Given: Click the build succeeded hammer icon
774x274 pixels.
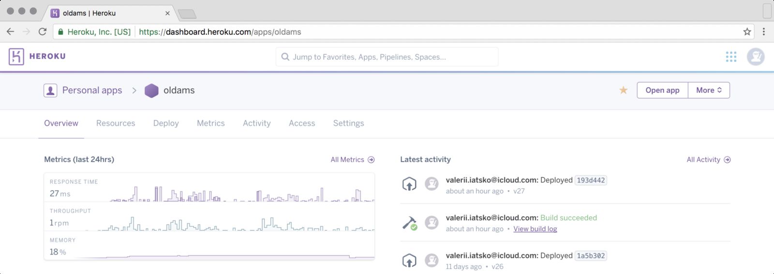Looking at the screenshot, I should point(410,223).
